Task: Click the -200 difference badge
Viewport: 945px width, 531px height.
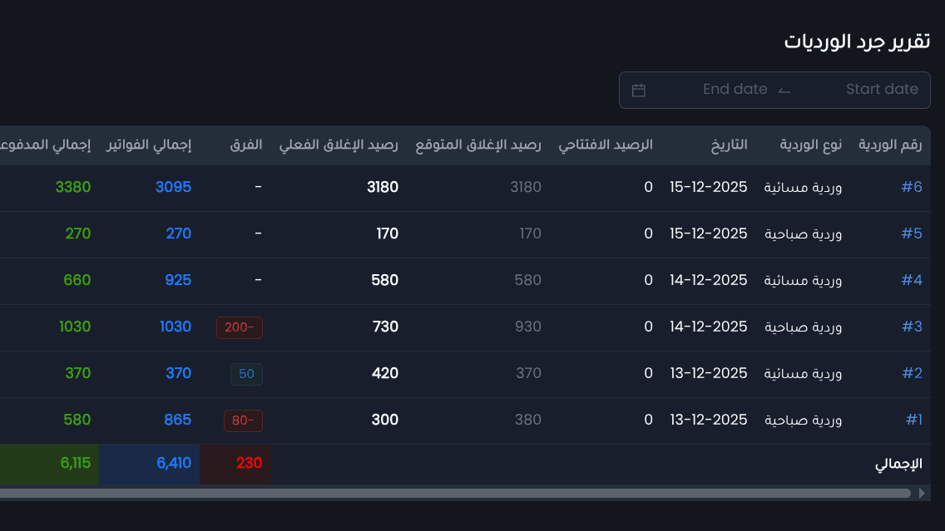Action: tap(240, 327)
